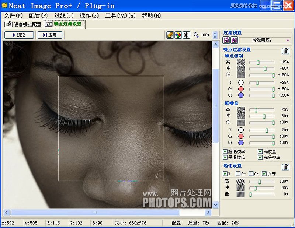The image size is (295, 228).
Task: Click the 应用 apply button
Action: 50,35
